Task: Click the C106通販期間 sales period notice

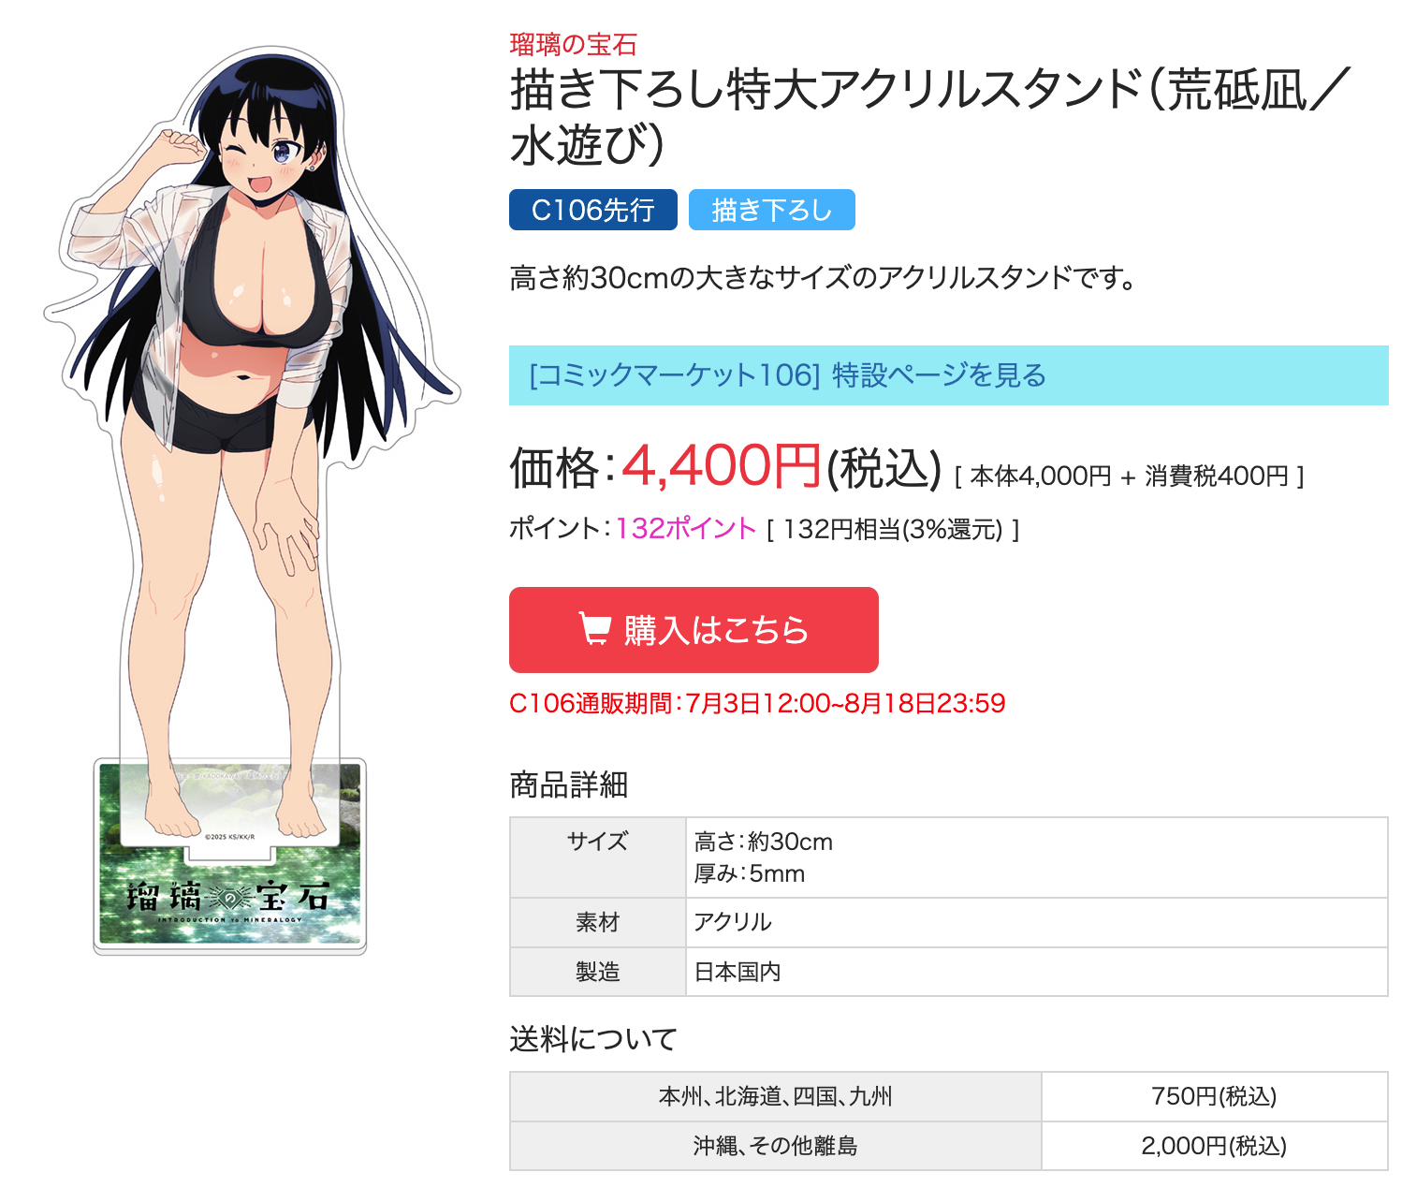Action: 757,703
